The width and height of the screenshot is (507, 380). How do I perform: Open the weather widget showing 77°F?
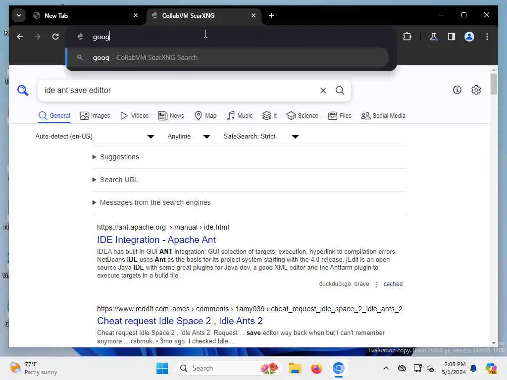click(33, 368)
